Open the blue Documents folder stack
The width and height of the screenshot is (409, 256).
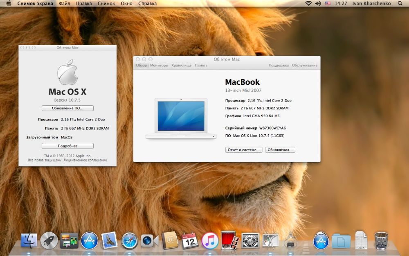[x=341, y=241]
